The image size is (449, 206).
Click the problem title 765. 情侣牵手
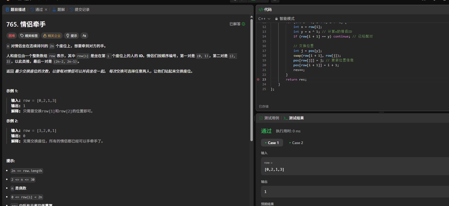coord(26,24)
